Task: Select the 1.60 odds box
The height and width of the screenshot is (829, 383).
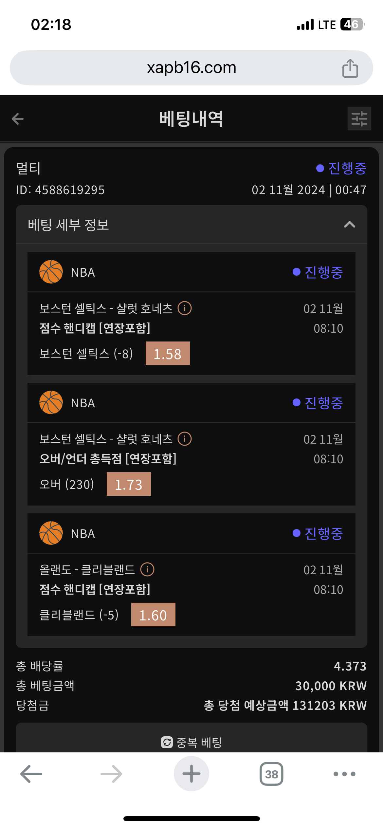Action: 153,615
